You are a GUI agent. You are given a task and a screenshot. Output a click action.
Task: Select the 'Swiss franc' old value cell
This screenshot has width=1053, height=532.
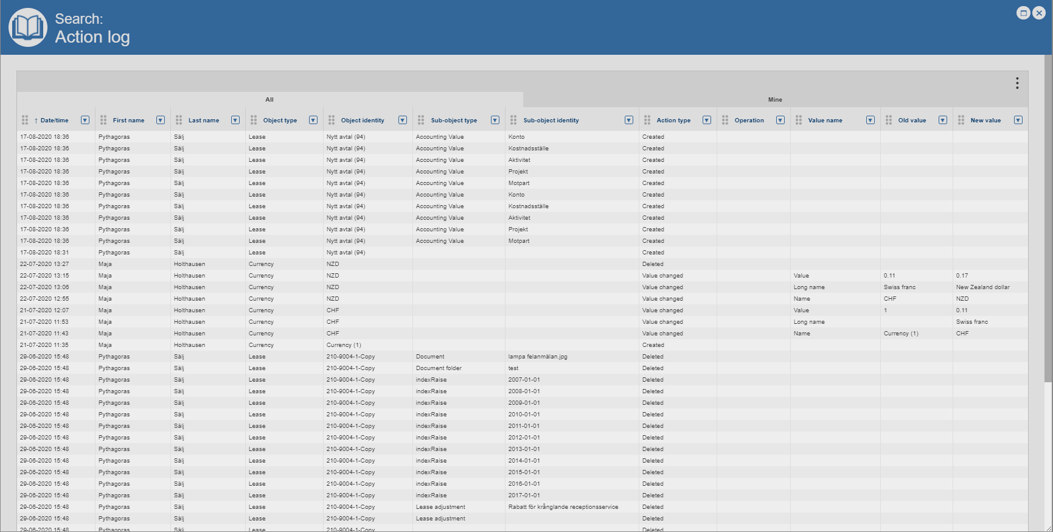[916, 287]
